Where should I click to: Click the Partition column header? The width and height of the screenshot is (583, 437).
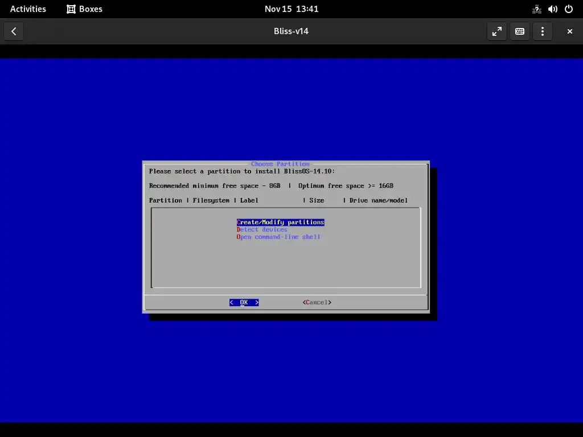[166, 200]
